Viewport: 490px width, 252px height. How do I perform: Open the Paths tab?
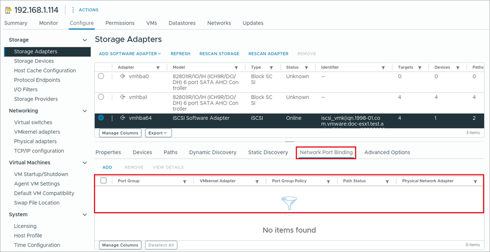170,153
